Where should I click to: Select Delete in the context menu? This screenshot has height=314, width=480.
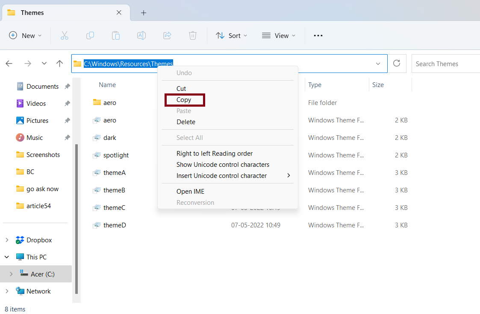186,122
